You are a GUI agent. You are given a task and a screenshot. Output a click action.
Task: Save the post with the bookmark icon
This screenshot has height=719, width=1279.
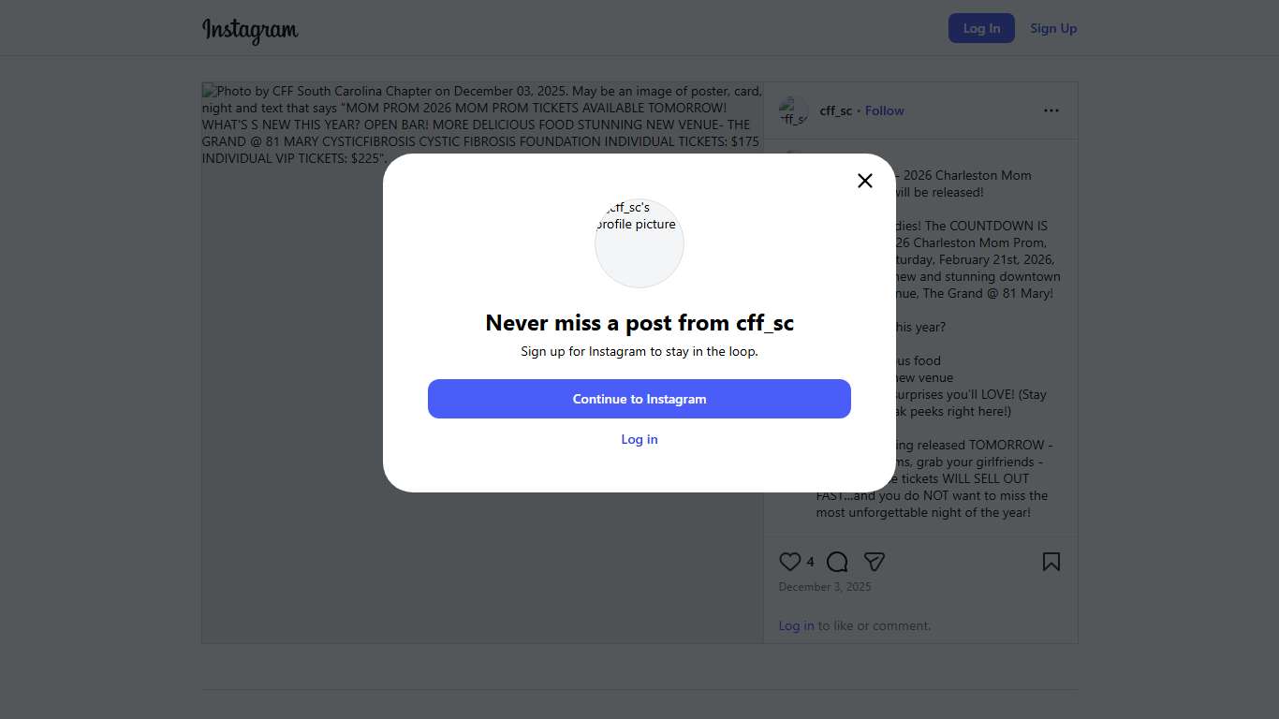1051,562
